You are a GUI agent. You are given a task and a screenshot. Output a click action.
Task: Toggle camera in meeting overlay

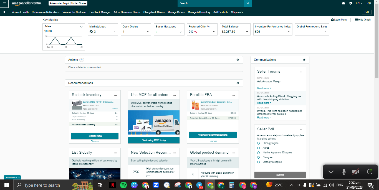356,172
